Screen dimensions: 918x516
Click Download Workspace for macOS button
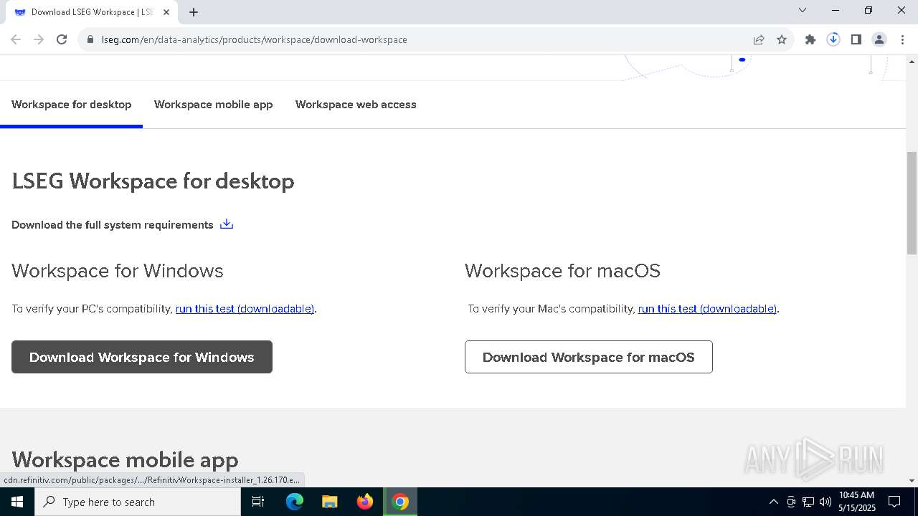pos(589,357)
